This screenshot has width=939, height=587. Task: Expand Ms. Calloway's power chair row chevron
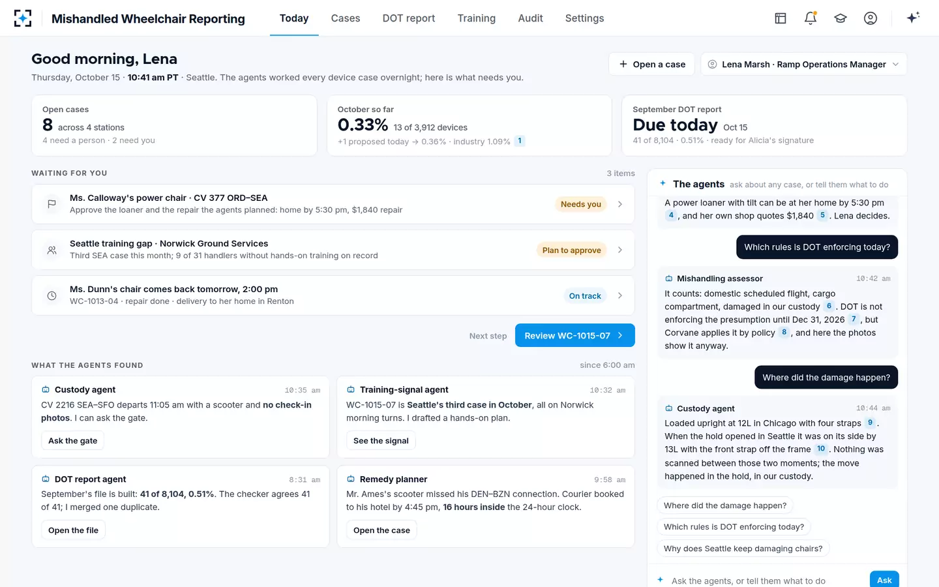(620, 204)
